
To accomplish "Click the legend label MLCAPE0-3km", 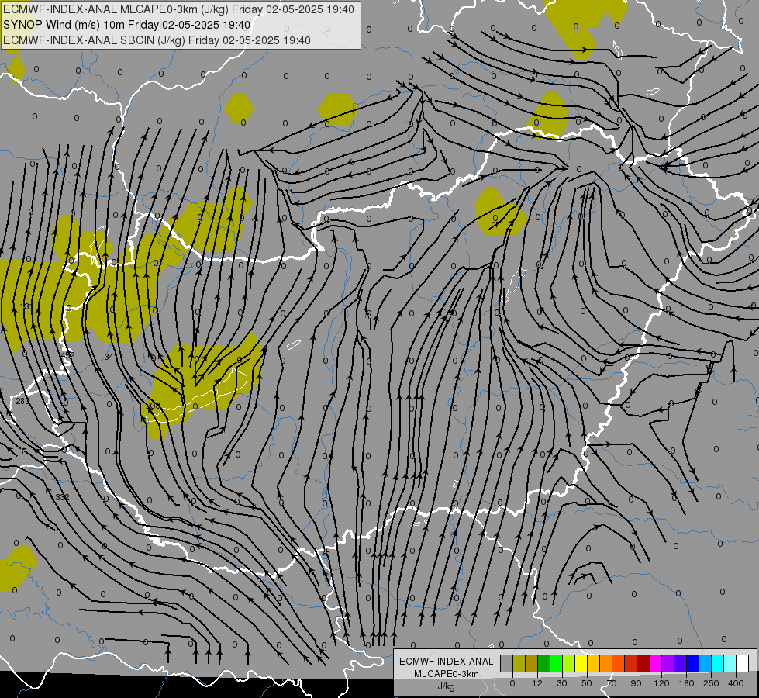I will [446, 674].
